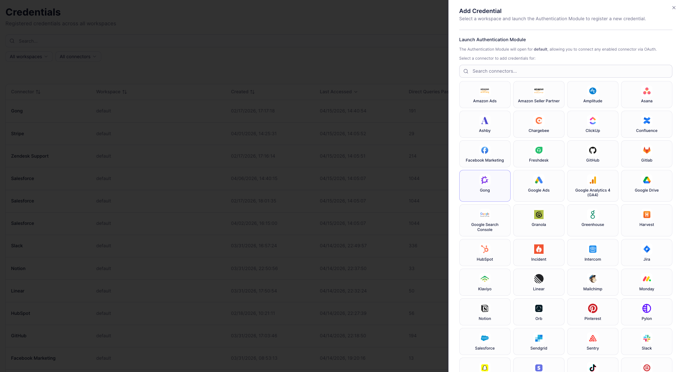Viewport: 680px width, 372px height.
Task: Sort by Last Accessed column header
Action: [339, 92]
